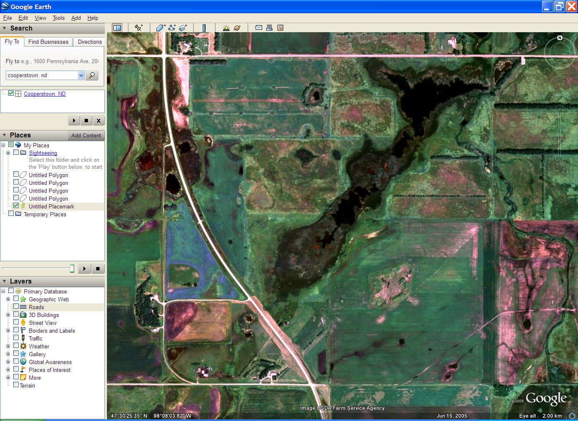The image size is (578, 421).
Task: Toggle the My Places checkbox
Action: (11, 144)
